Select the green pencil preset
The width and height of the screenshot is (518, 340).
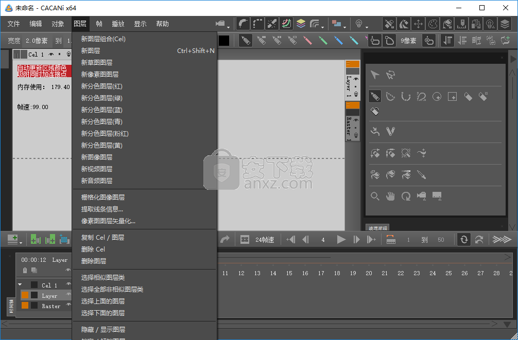pos(323,41)
